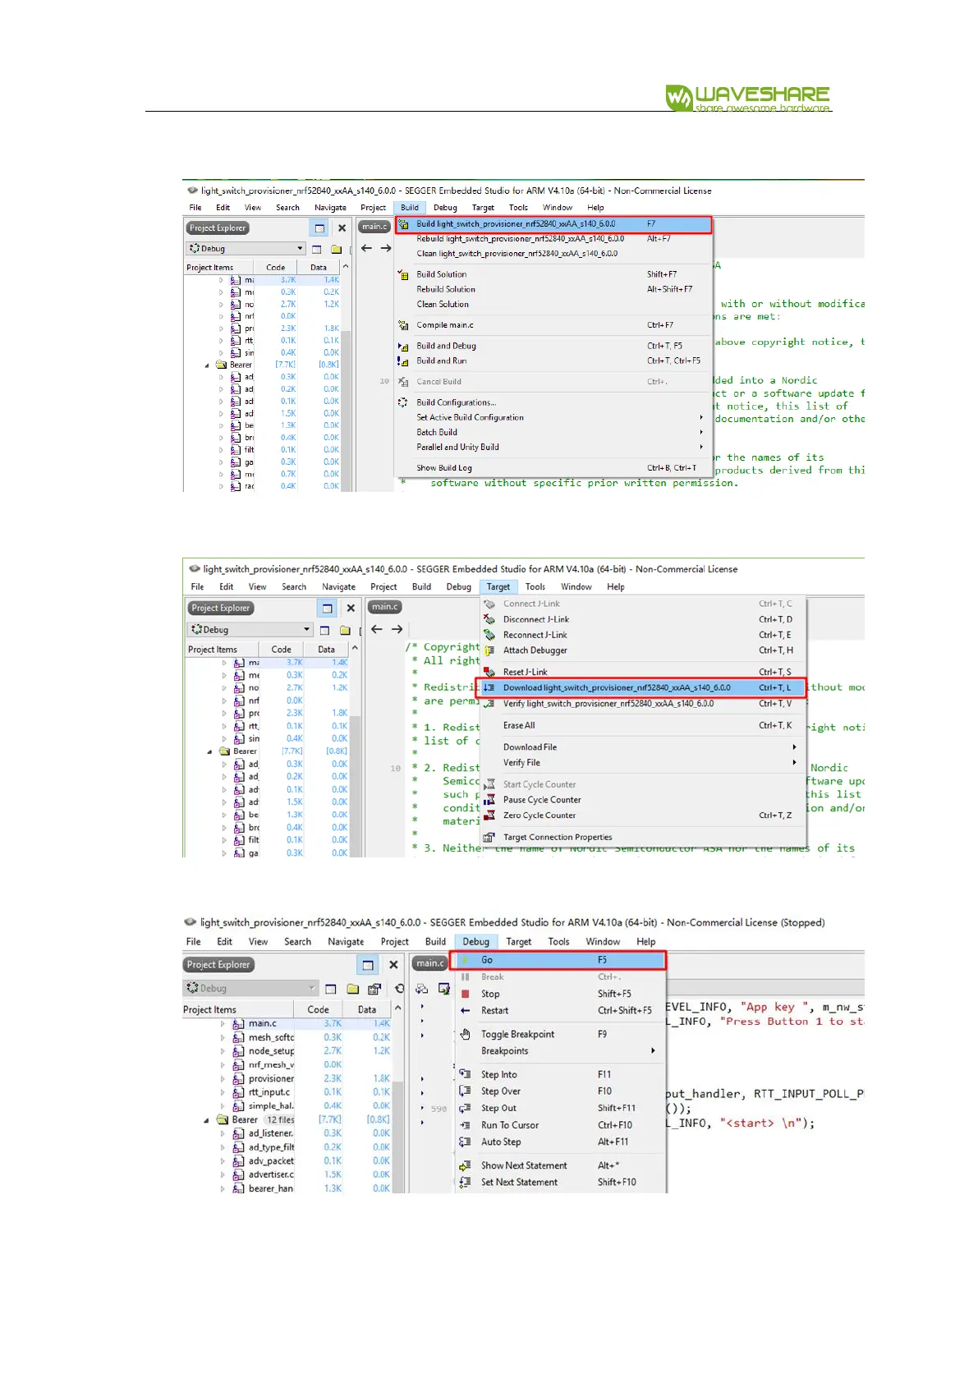The width and height of the screenshot is (978, 1383).
Task: Click the Reconnect J-Link icon
Action: click(489, 636)
